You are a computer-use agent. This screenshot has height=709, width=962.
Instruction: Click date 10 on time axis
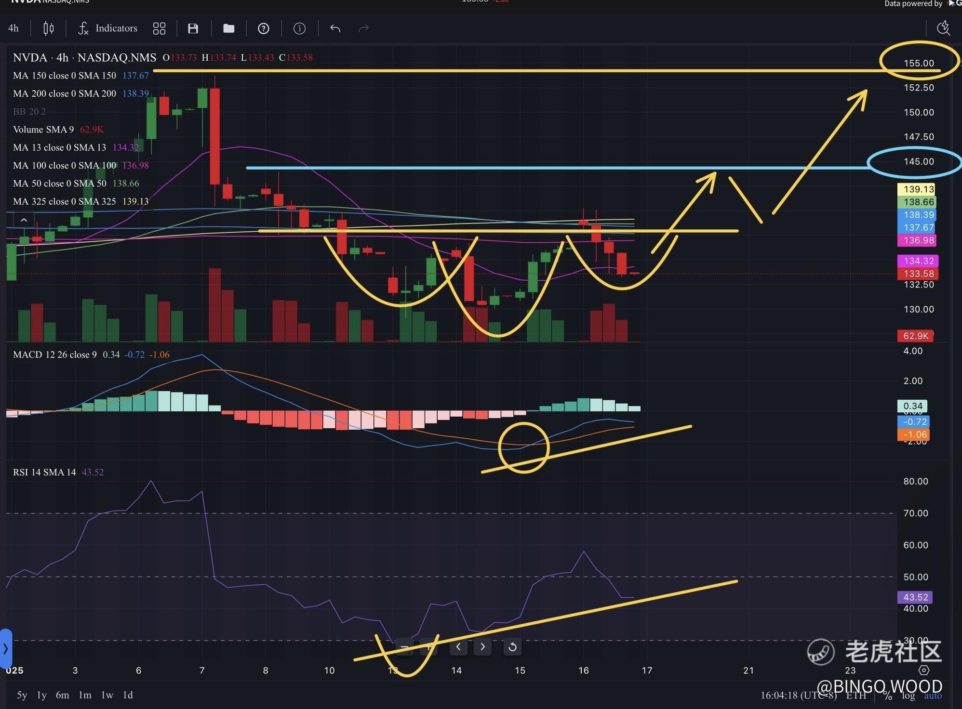coord(329,670)
